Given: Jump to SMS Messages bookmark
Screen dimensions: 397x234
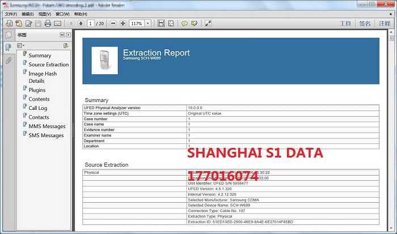Looking at the screenshot, I should click(x=46, y=135).
